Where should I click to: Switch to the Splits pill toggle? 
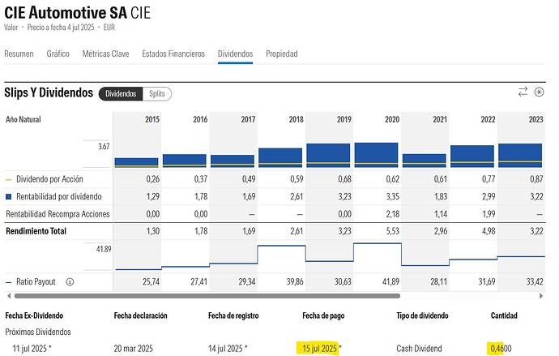click(x=157, y=94)
